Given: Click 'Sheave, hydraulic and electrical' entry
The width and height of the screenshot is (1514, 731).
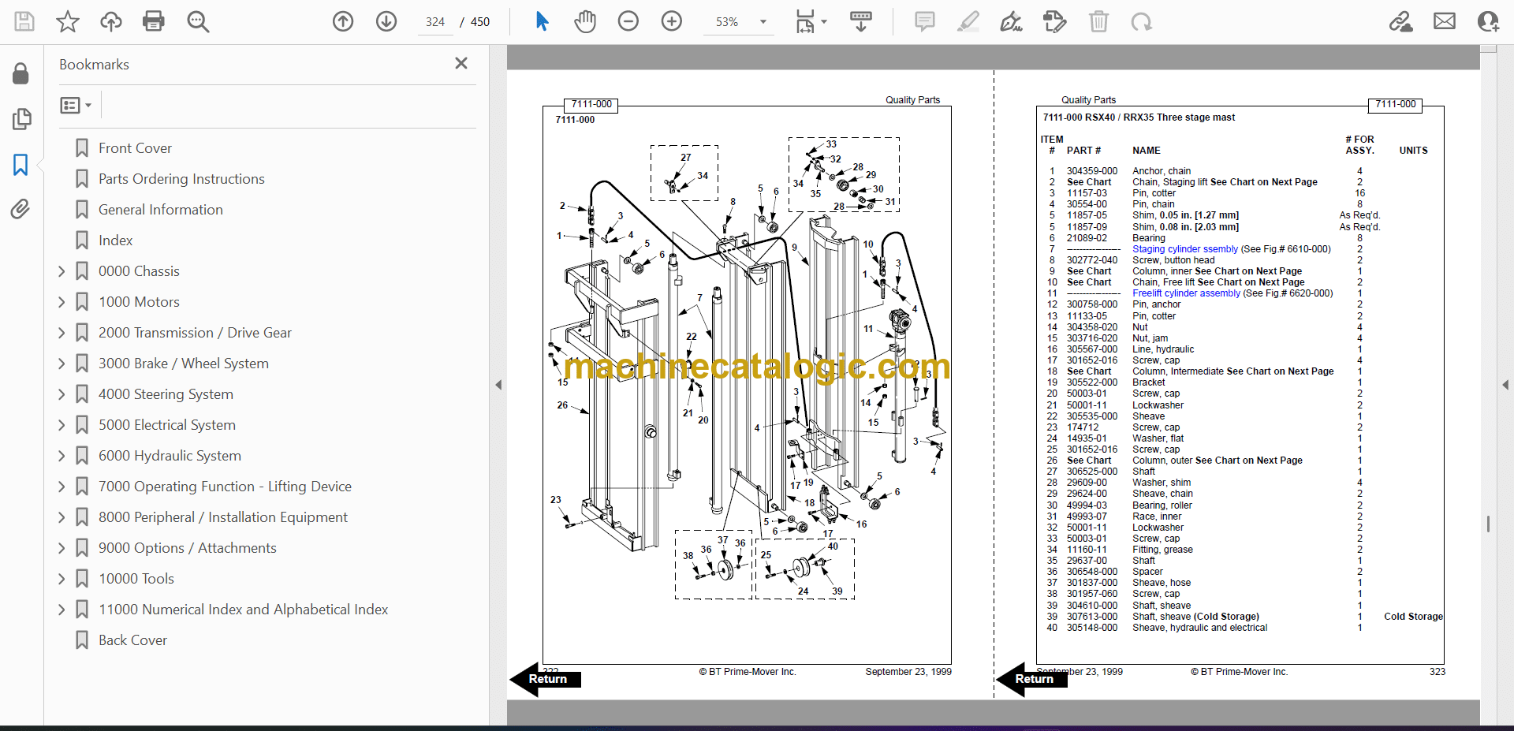Looking at the screenshot, I should (1199, 628).
